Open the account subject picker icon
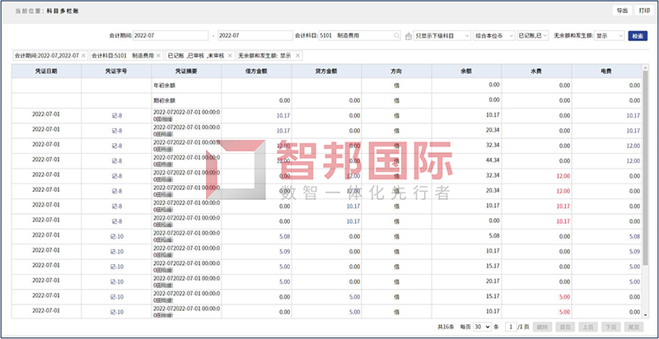The image size is (659, 339). (409, 37)
